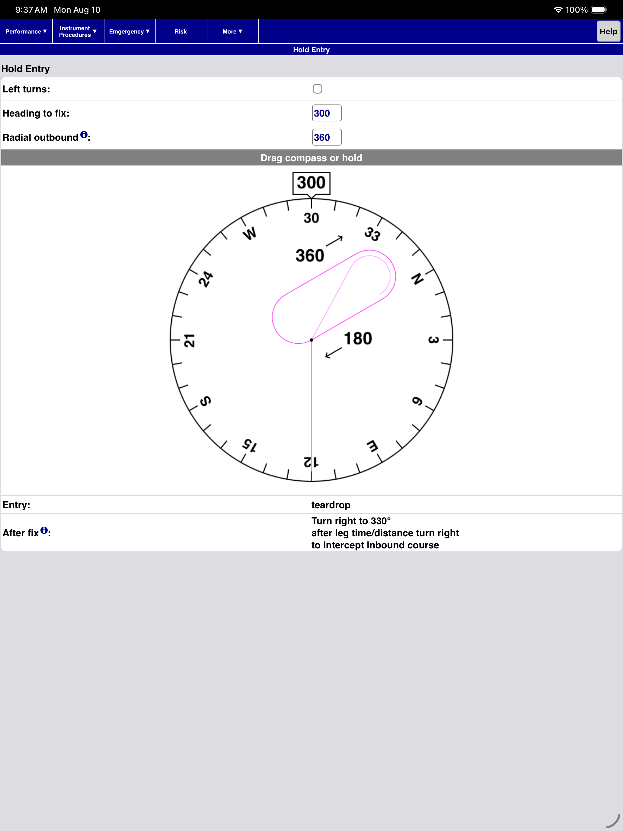Tap the 'Hold Entry' title bar text
The image size is (623, 831).
311,50
